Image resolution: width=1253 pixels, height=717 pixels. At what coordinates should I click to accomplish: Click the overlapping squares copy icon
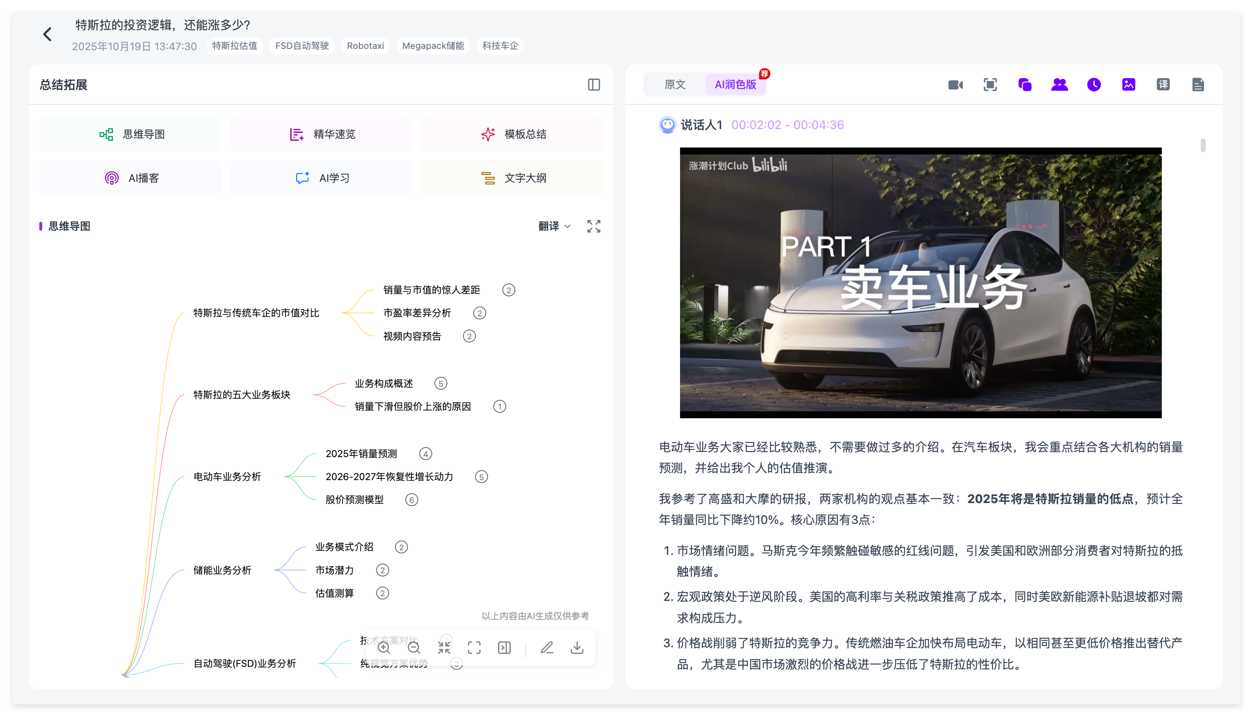click(x=1025, y=85)
